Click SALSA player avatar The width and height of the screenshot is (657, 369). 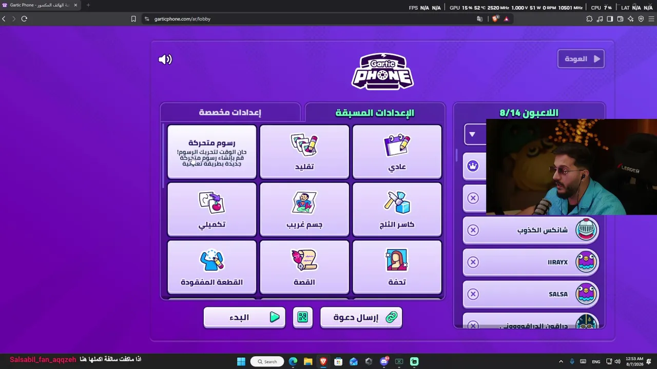pos(586,294)
